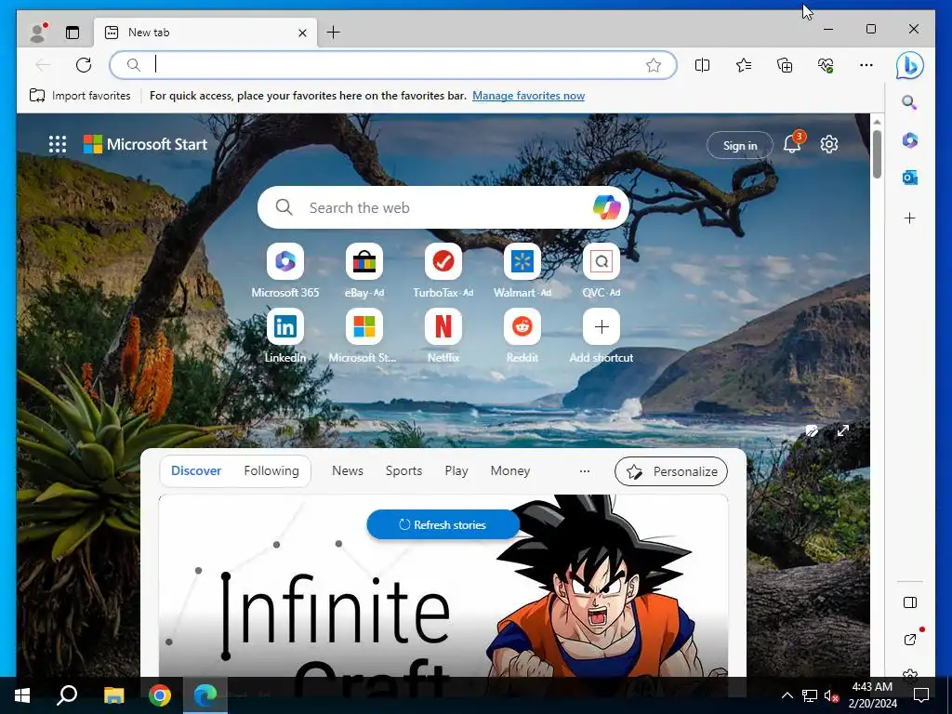Open Outlook in the sidebar

tap(909, 178)
